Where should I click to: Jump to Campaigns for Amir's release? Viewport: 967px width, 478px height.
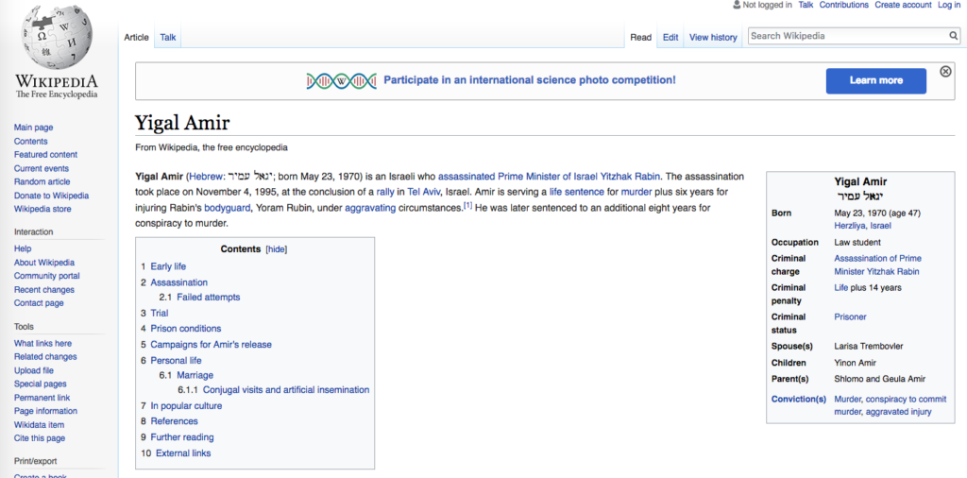[211, 345]
